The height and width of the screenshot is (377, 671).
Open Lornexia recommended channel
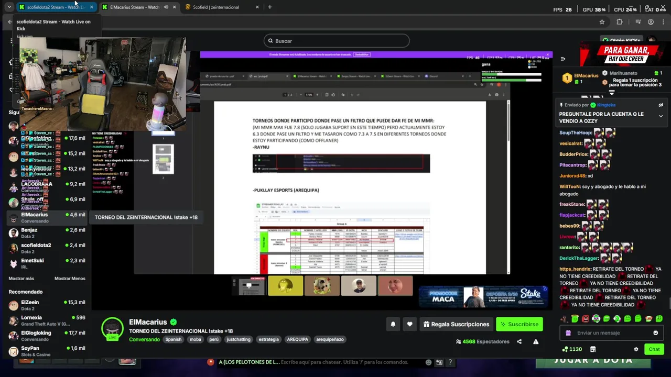pyautogui.click(x=46, y=320)
